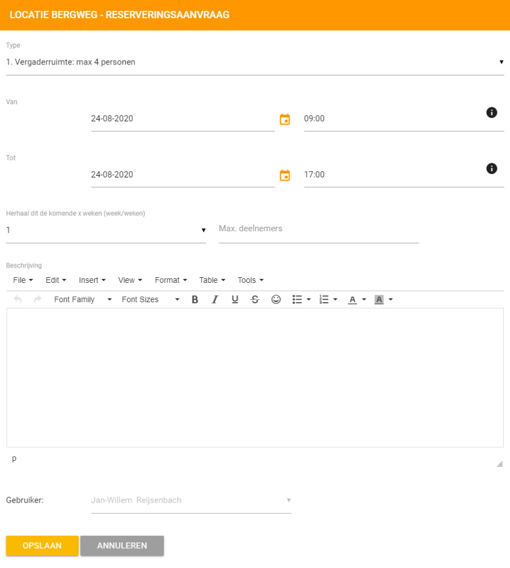510x568 pixels.
Task: Expand the numbered list style options arrow
Action: click(335, 299)
